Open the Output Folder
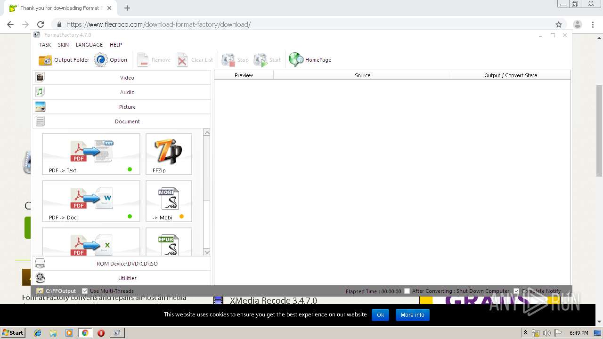This screenshot has width=603, height=339. (x=64, y=60)
